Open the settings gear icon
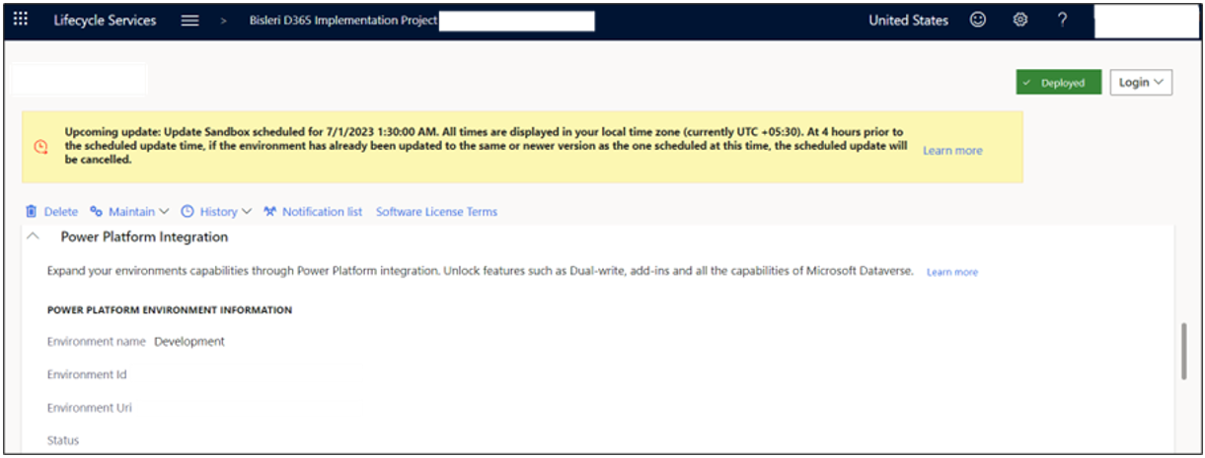Viewport: 1205px width, 458px height. [1020, 20]
